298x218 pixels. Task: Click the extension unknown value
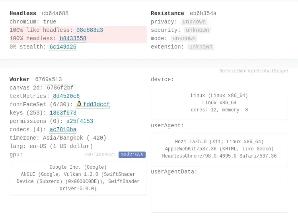point(201,47)
